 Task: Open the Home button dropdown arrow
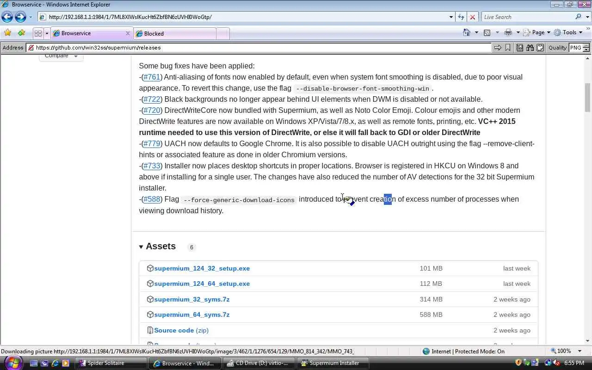[x=476, y=32]
